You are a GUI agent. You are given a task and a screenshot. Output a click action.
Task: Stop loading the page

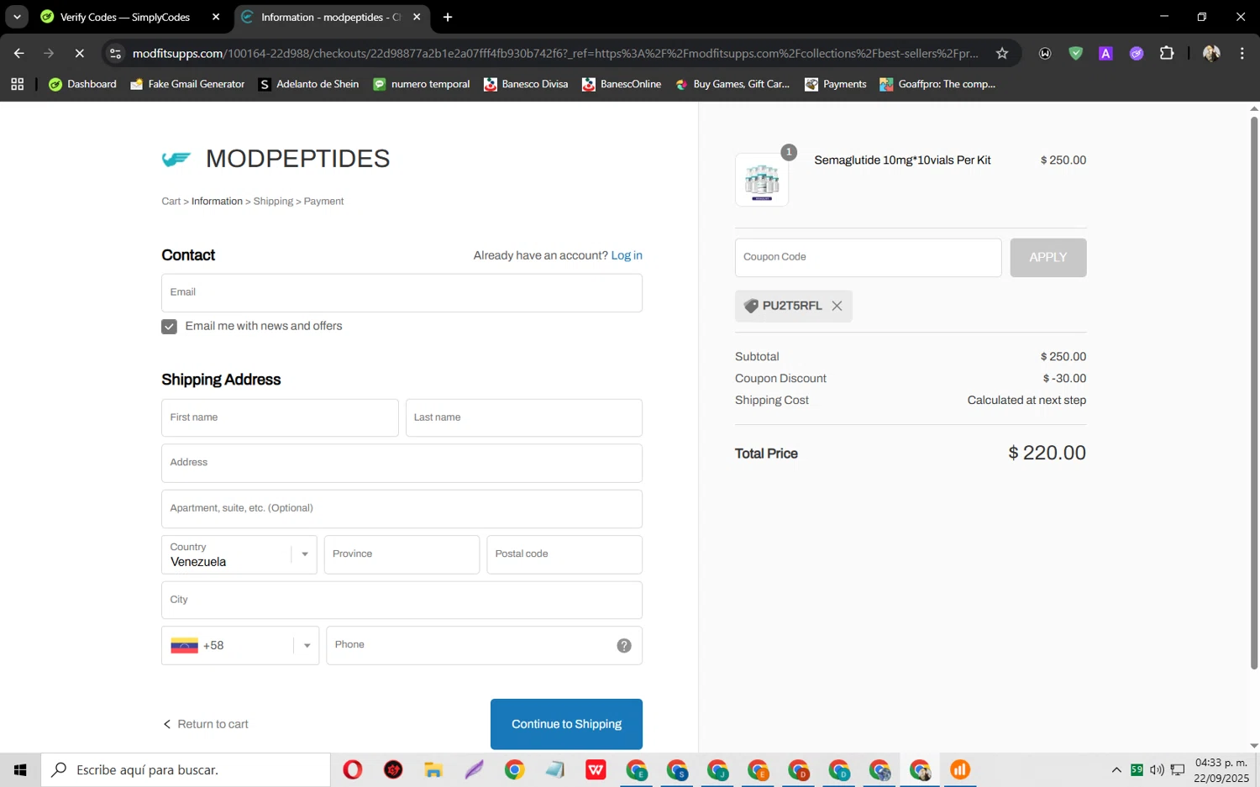pos(79,53)
